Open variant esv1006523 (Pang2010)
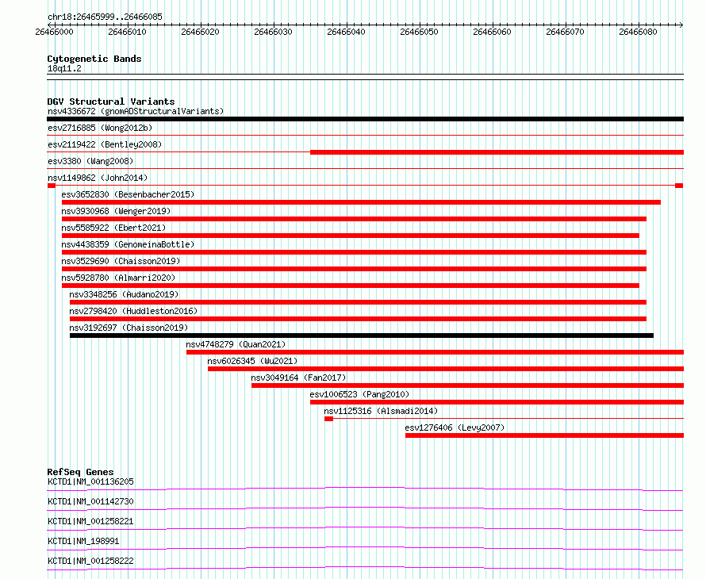Image resolution: width=706 pixels, height=579 pixels. click(x=359, y=394)
